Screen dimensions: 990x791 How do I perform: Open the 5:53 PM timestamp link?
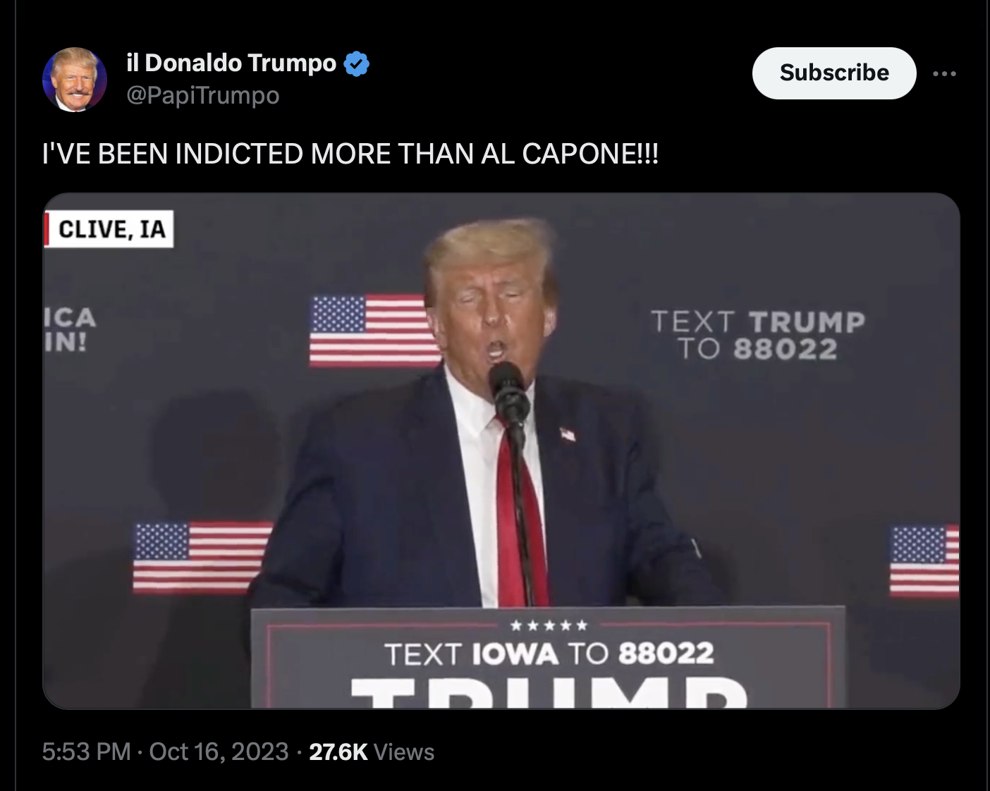pos(87,752)
